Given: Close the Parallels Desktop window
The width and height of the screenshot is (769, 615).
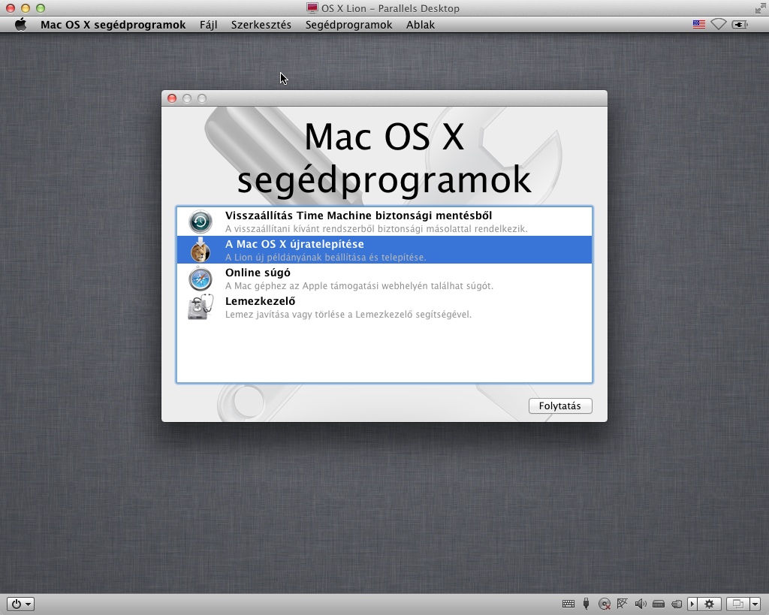Looking at the screenshot, I should [11, 8].
